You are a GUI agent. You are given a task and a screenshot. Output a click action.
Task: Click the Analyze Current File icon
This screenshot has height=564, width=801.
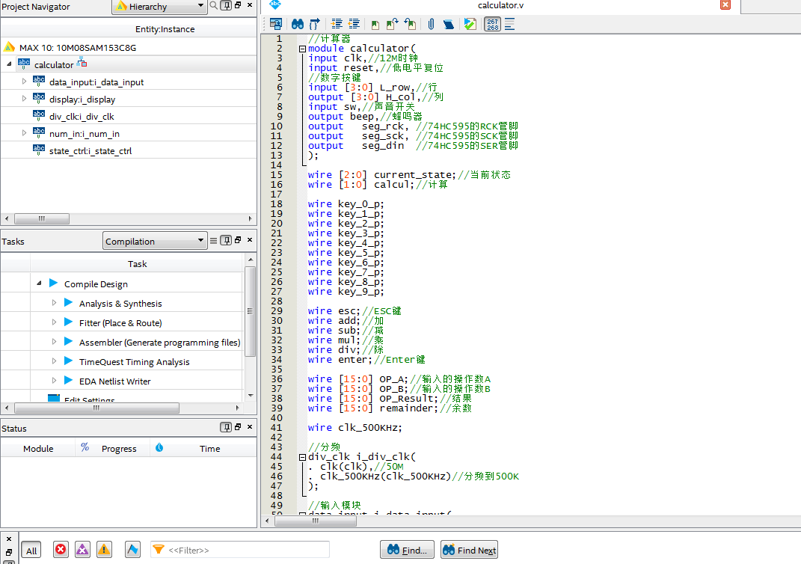(470, 24)
